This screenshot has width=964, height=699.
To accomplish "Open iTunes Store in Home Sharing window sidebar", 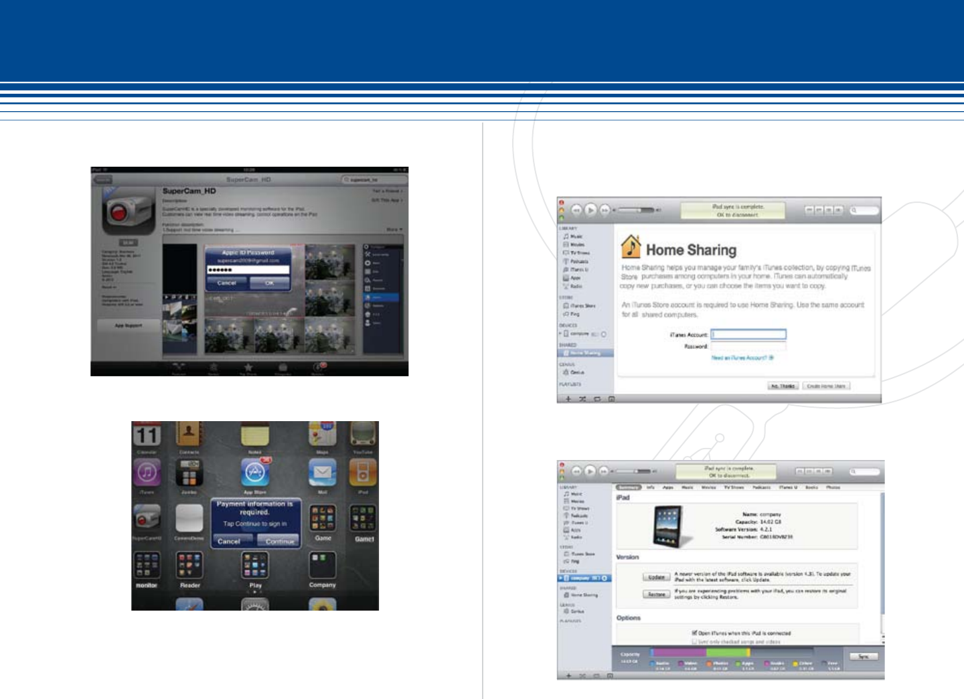I will tap(580, 305).
